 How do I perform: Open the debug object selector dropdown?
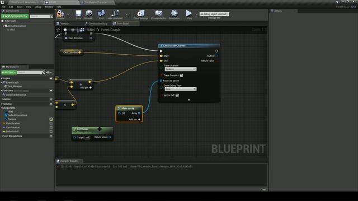tap(214, 14)
